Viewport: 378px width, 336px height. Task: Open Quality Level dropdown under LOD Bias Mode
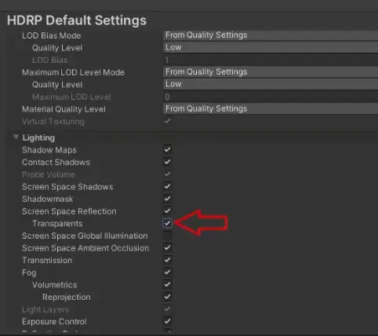tap(271, 47)
